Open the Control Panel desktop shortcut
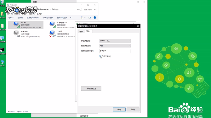This screenshot has height=118, width=211. coord(3,39)
